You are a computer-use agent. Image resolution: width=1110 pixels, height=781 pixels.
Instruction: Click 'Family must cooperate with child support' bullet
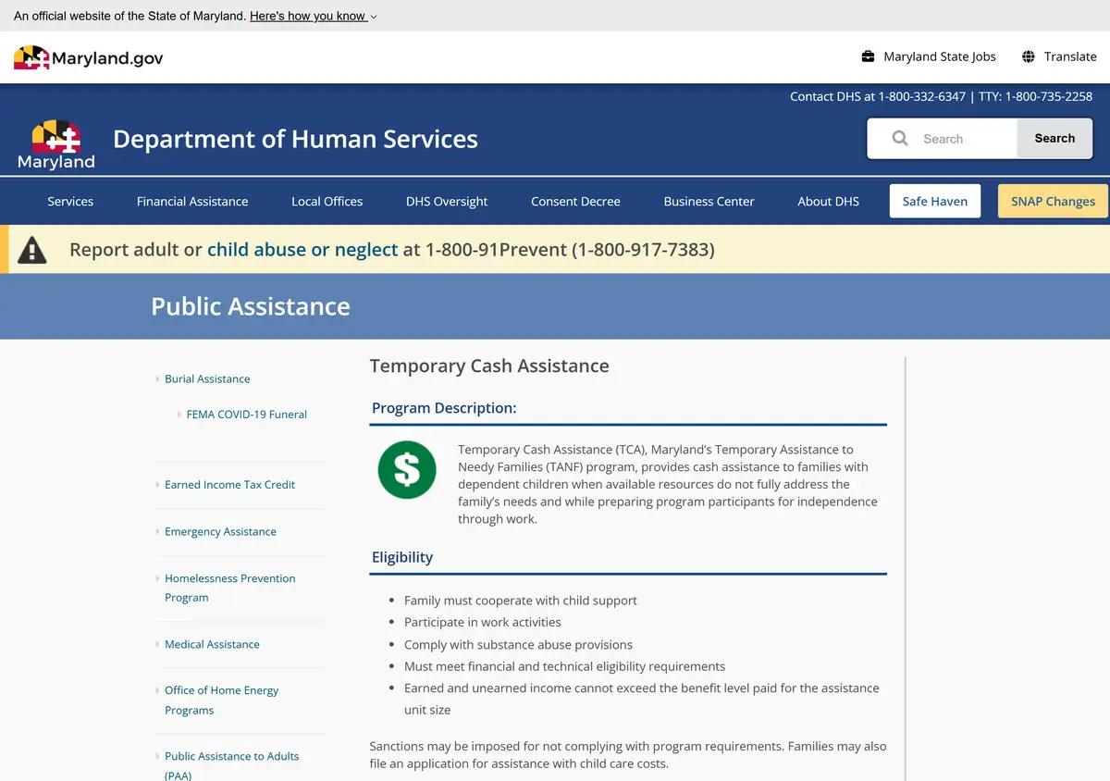point(521,601)
